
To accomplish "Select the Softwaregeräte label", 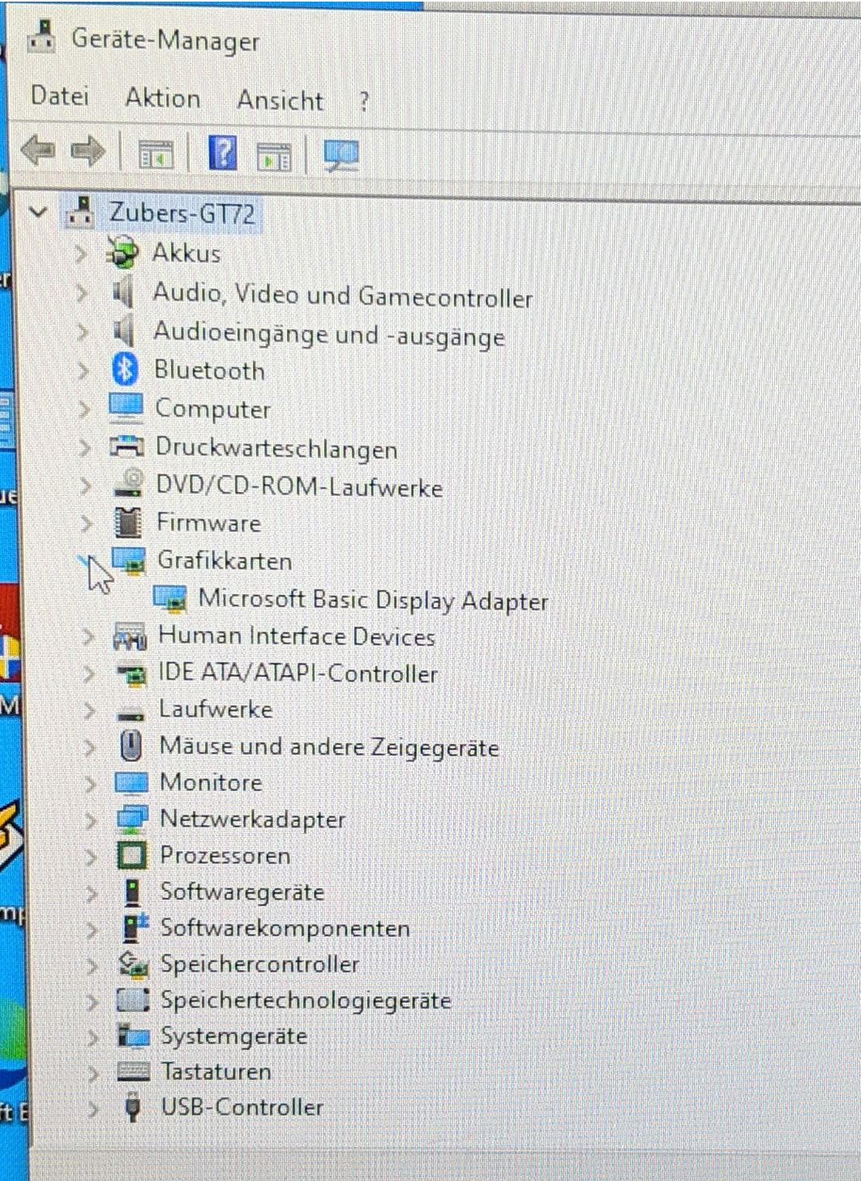I will tap(242, 892).
